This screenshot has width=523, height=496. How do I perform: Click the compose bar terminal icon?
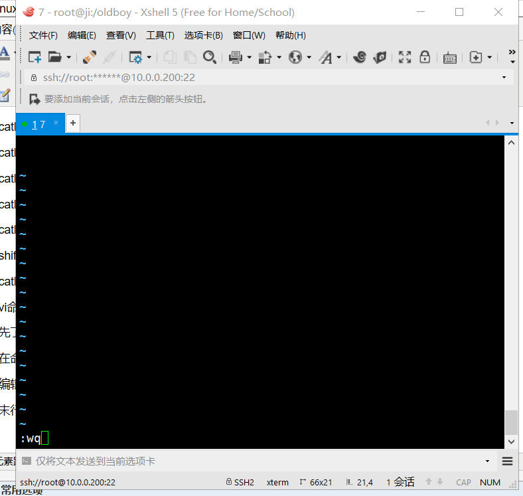point(27,461)
